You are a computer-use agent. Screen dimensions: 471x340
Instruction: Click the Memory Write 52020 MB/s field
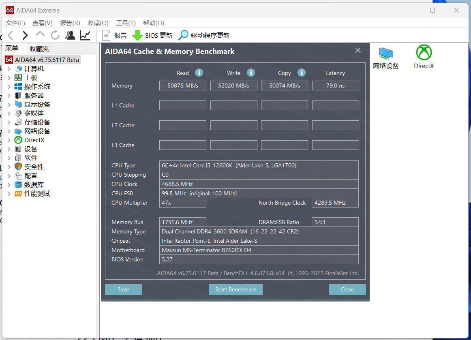[234, 86]
